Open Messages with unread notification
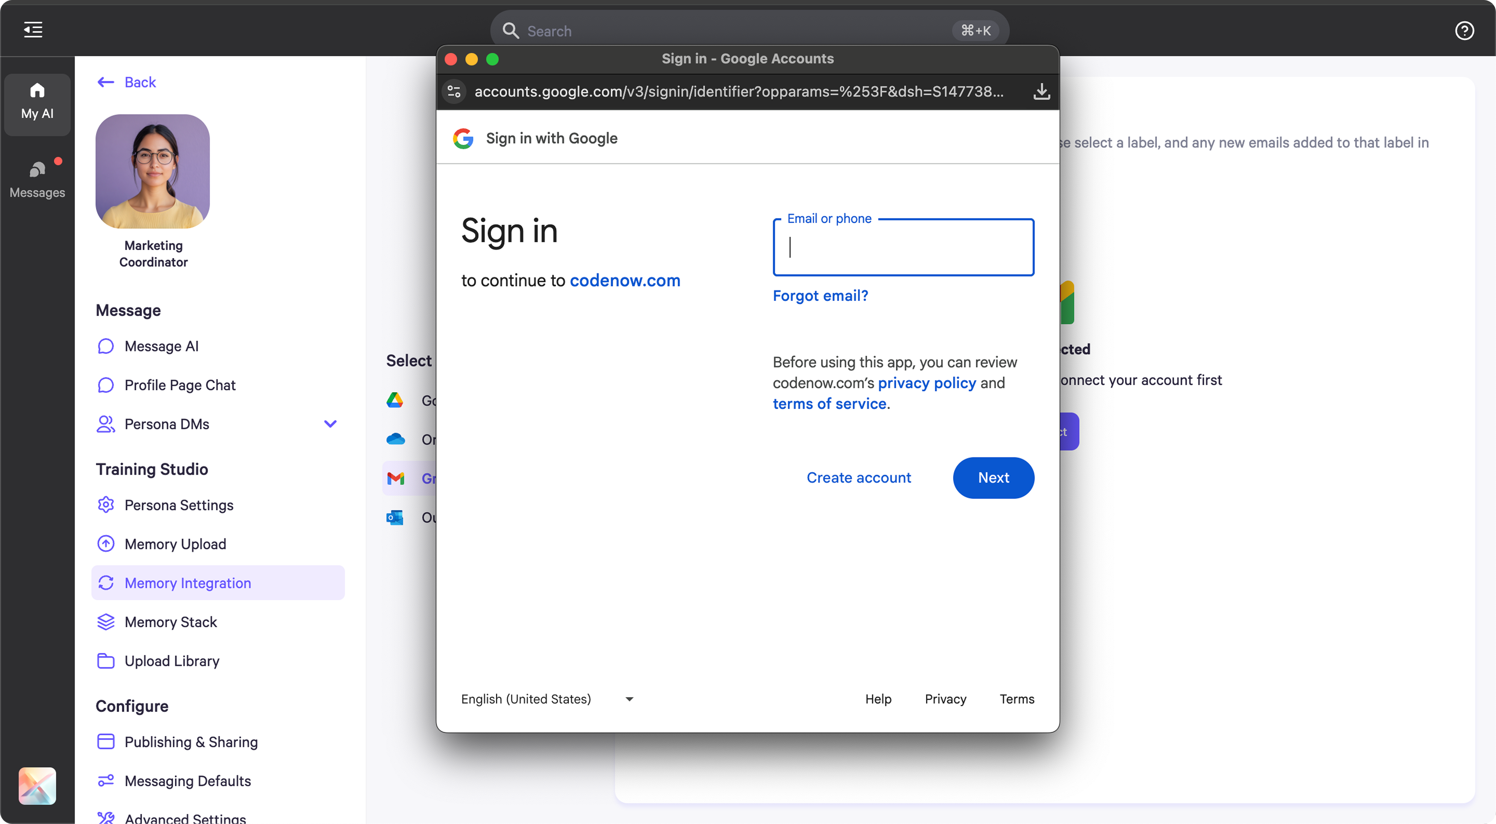 click(37, 178)
